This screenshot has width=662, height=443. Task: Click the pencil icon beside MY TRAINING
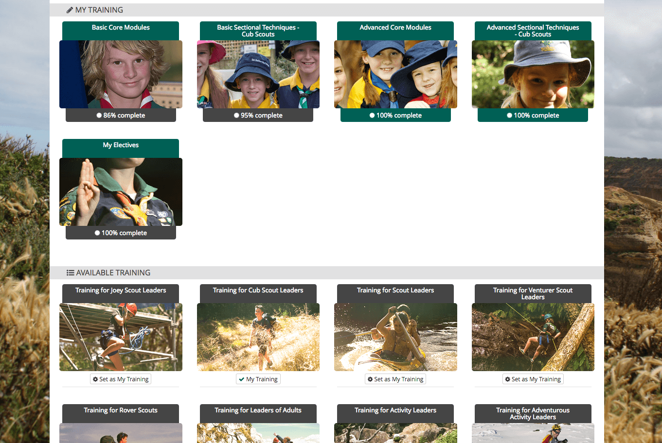70,10
